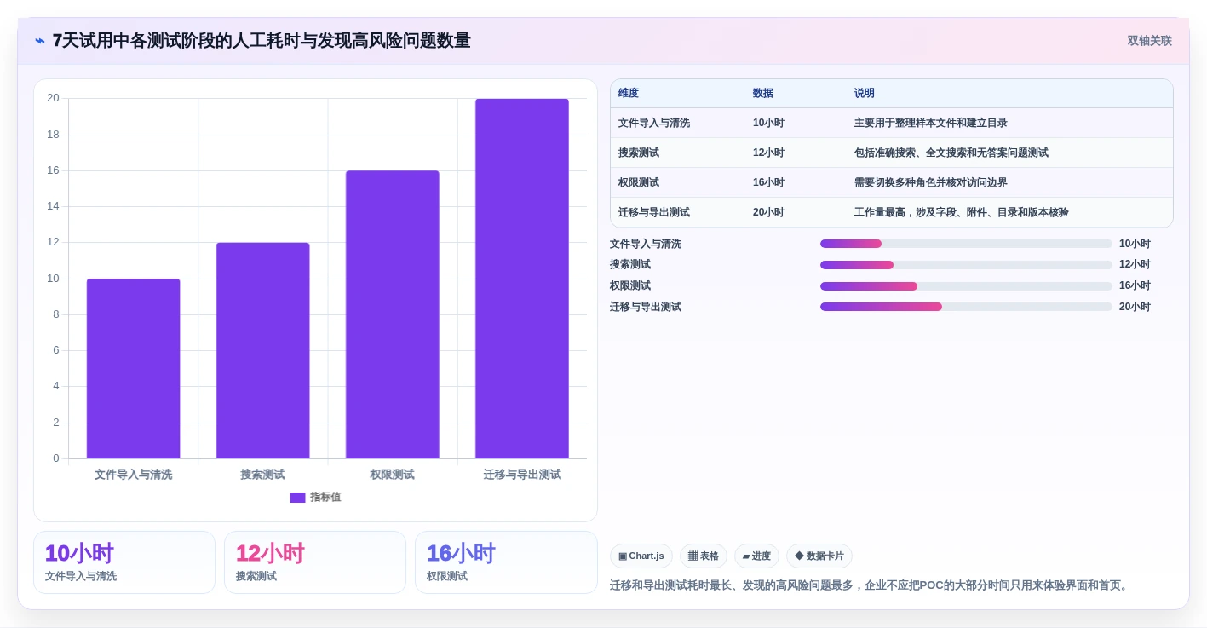The width and height of the screenshot is (1207, 628).
Task: Click the 10小时 cell in the table
Action: 768,124
